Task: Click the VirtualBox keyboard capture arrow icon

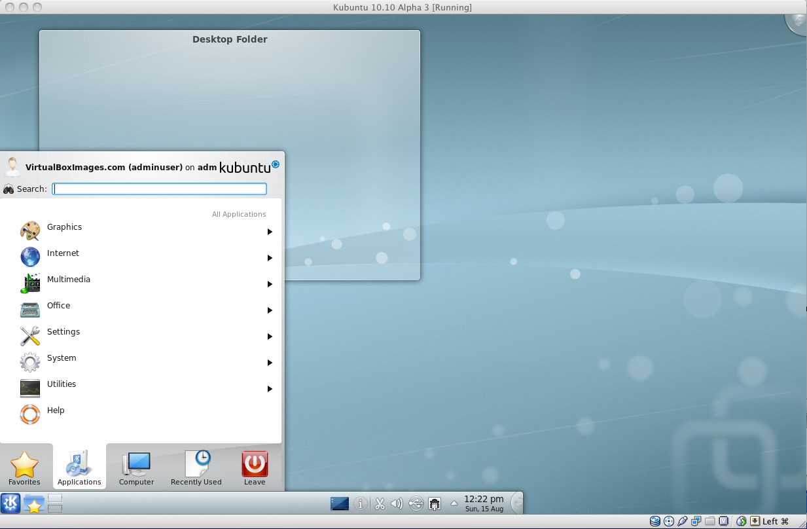Action: [755, 521]
